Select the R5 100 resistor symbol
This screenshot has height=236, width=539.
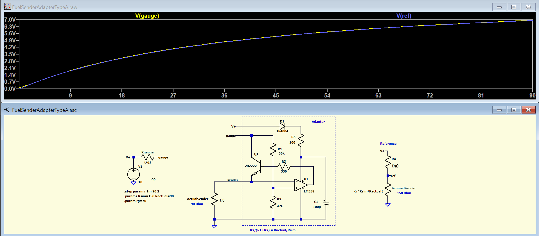[x=301, y=140]
